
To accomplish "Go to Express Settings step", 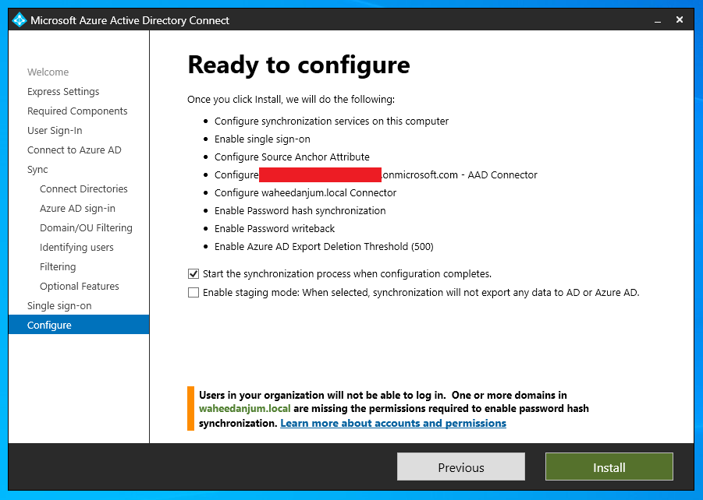I will (x=63, y=91).
